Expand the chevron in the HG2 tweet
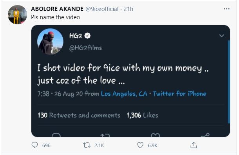 221,36
